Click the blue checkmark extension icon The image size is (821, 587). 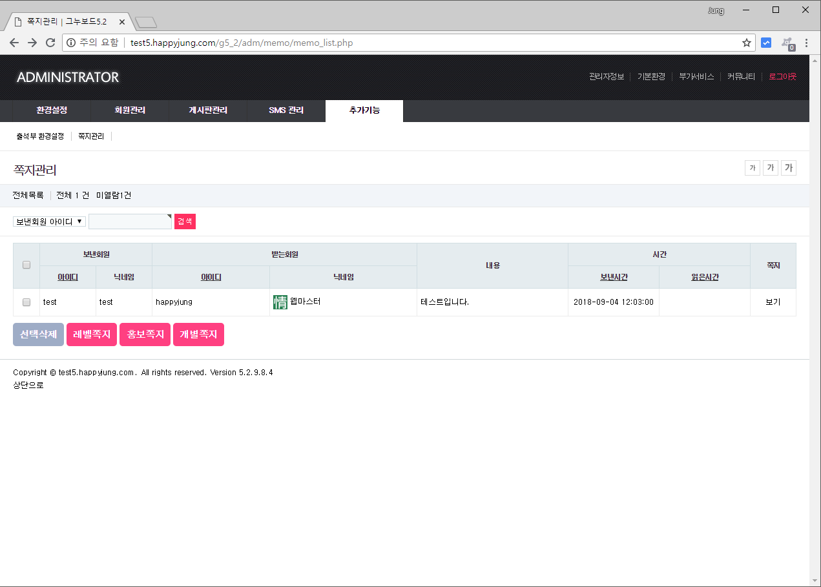pyautogui.click(x=766, y=43)
